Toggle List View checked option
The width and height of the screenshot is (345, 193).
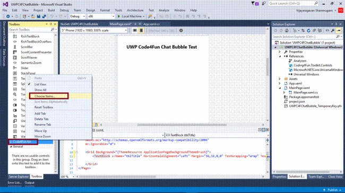40,85
